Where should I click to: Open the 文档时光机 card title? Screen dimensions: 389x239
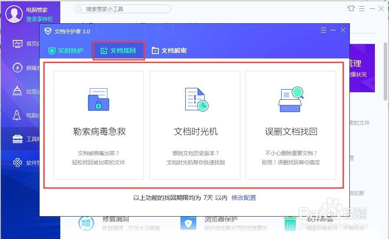[196, 131]
